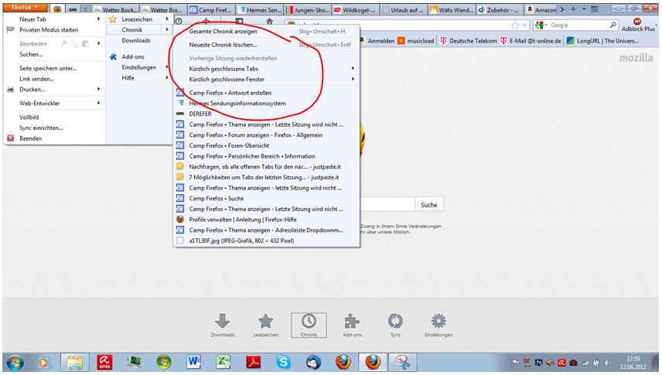Viewport: 662px width, 375px height.
Task: Open Google search engine dropdown
Action: click(x=541, y=26)
